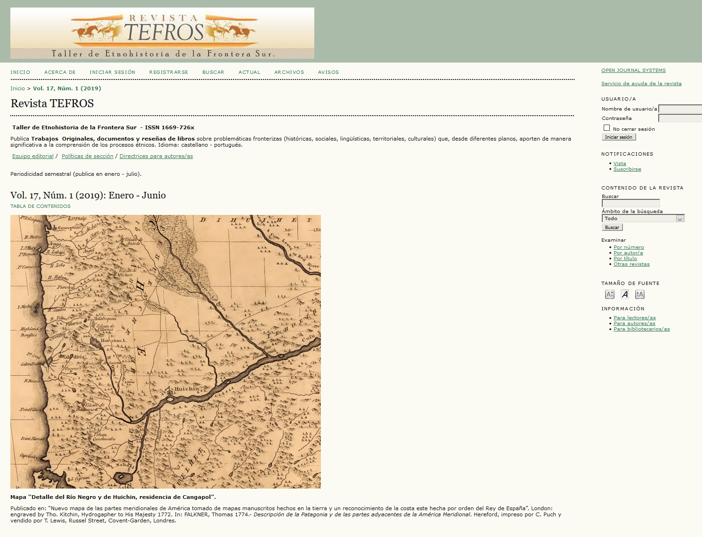Open Directrices para autores/as link

point(156,156)
